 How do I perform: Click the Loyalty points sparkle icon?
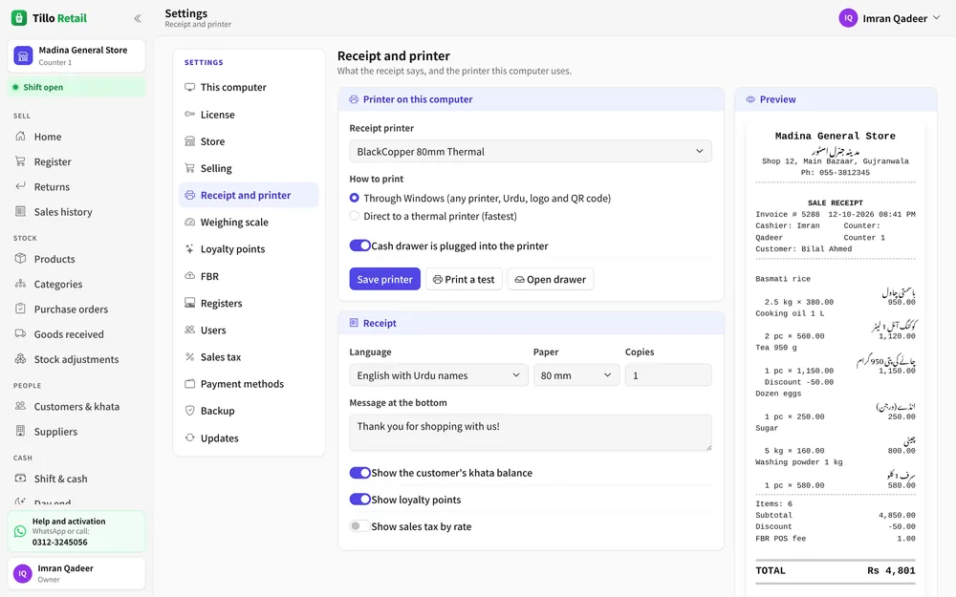coord(189,248)
